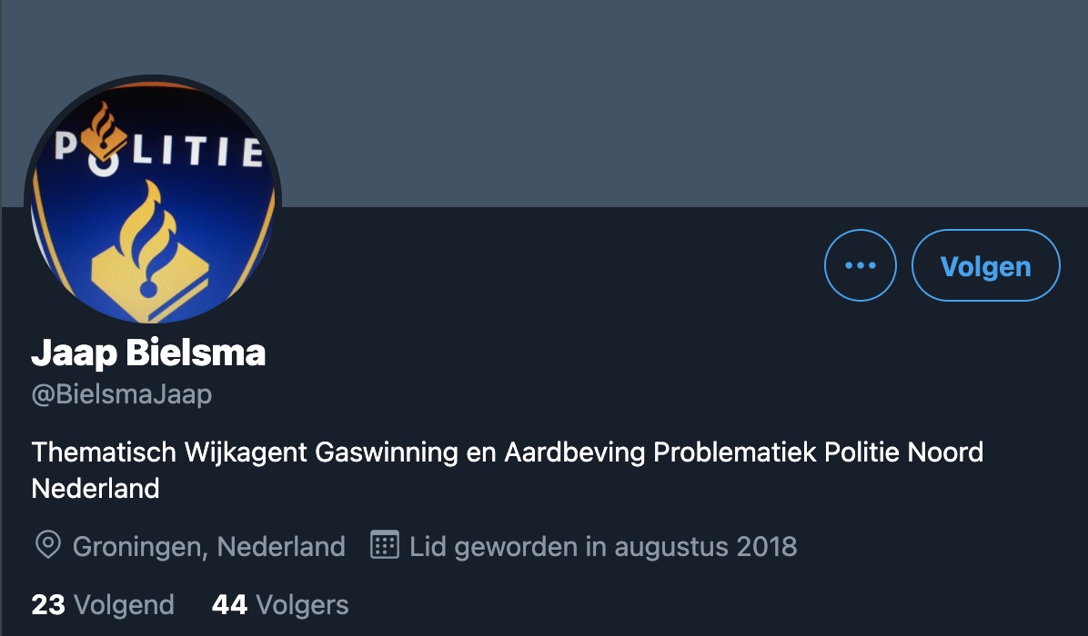Click the number 23 following count
This screenshot has height=636, width=1088.
click(48, 605)
